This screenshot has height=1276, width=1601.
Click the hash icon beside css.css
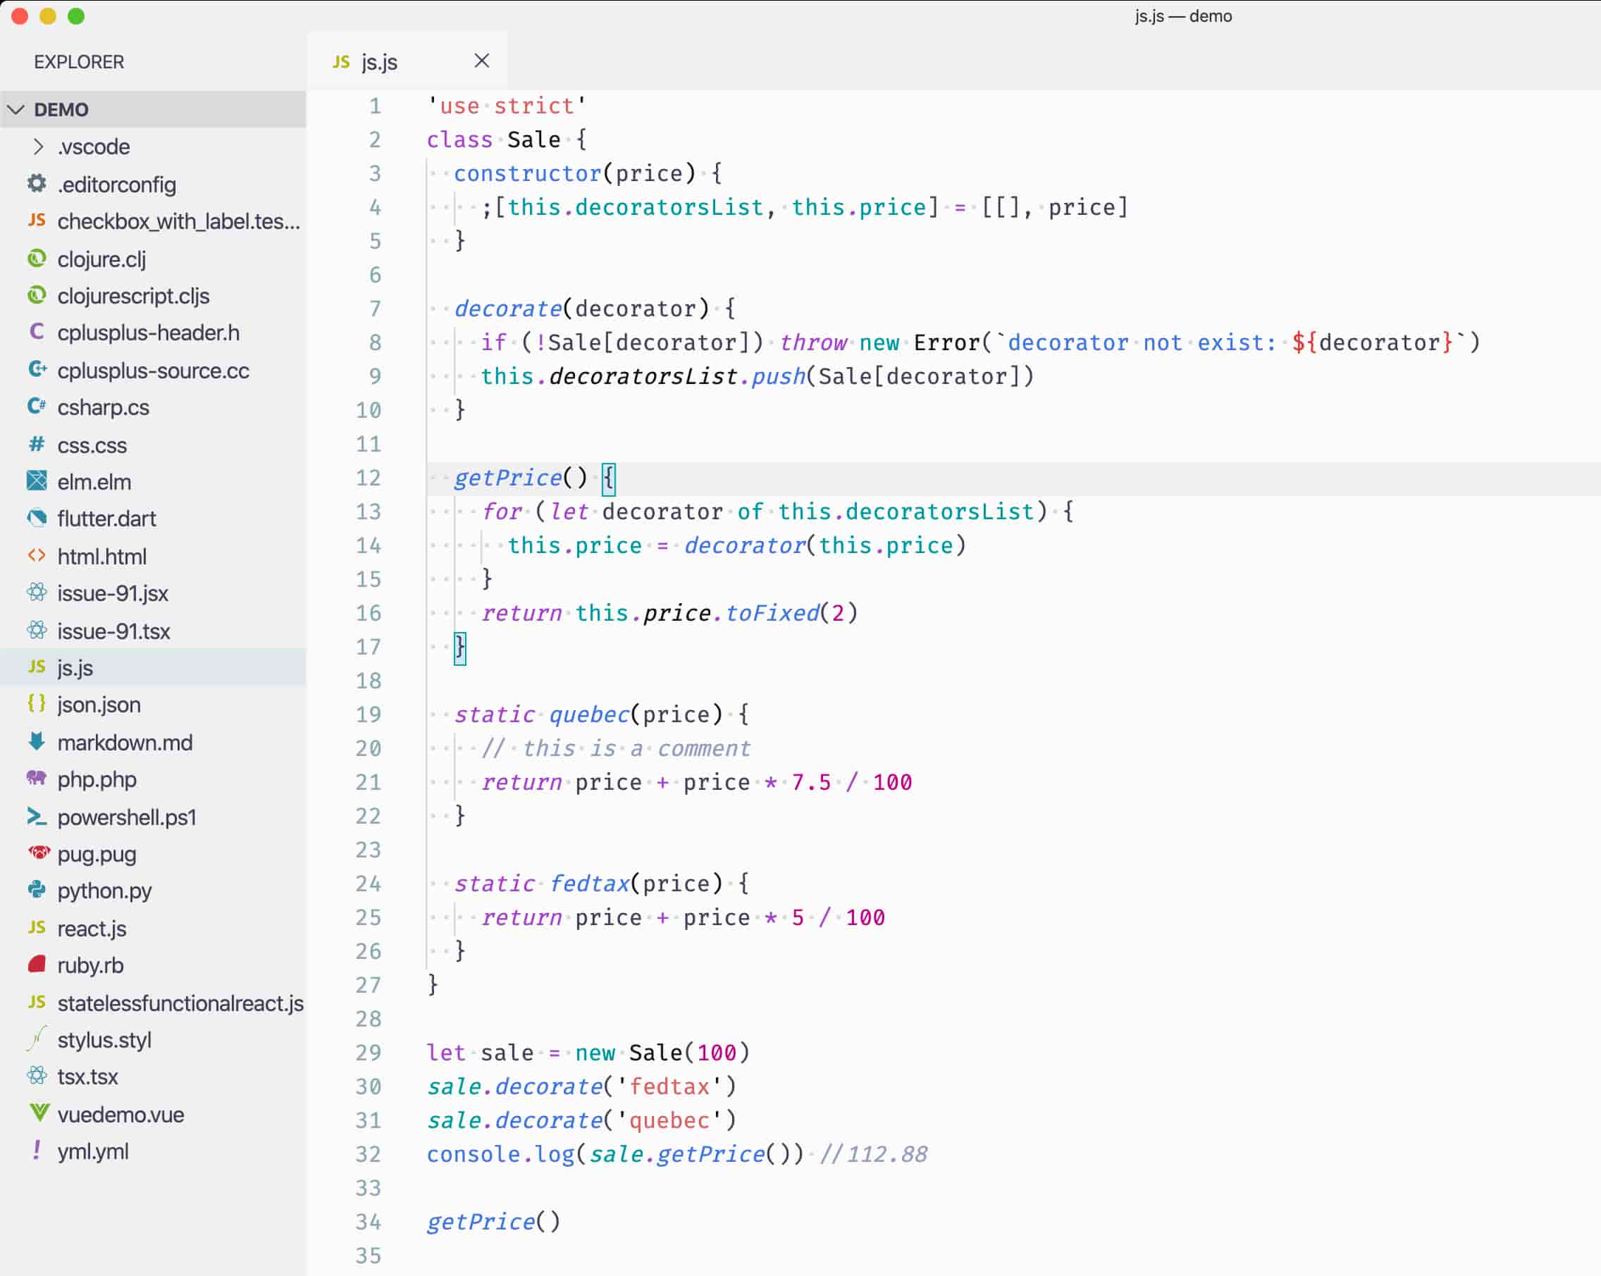[37, 444]
